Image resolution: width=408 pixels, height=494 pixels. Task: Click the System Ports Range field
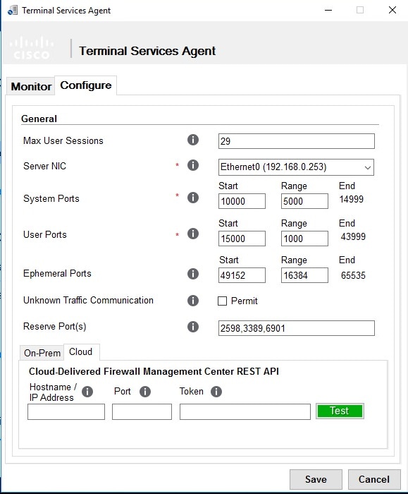304,201
